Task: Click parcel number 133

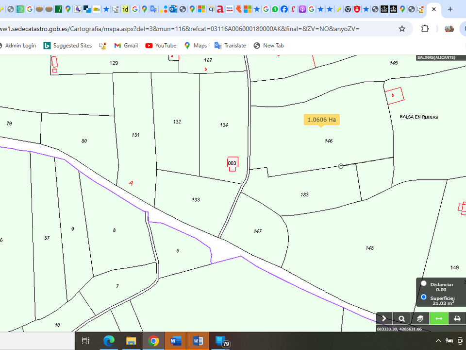Action: click(x=196, y=200)
